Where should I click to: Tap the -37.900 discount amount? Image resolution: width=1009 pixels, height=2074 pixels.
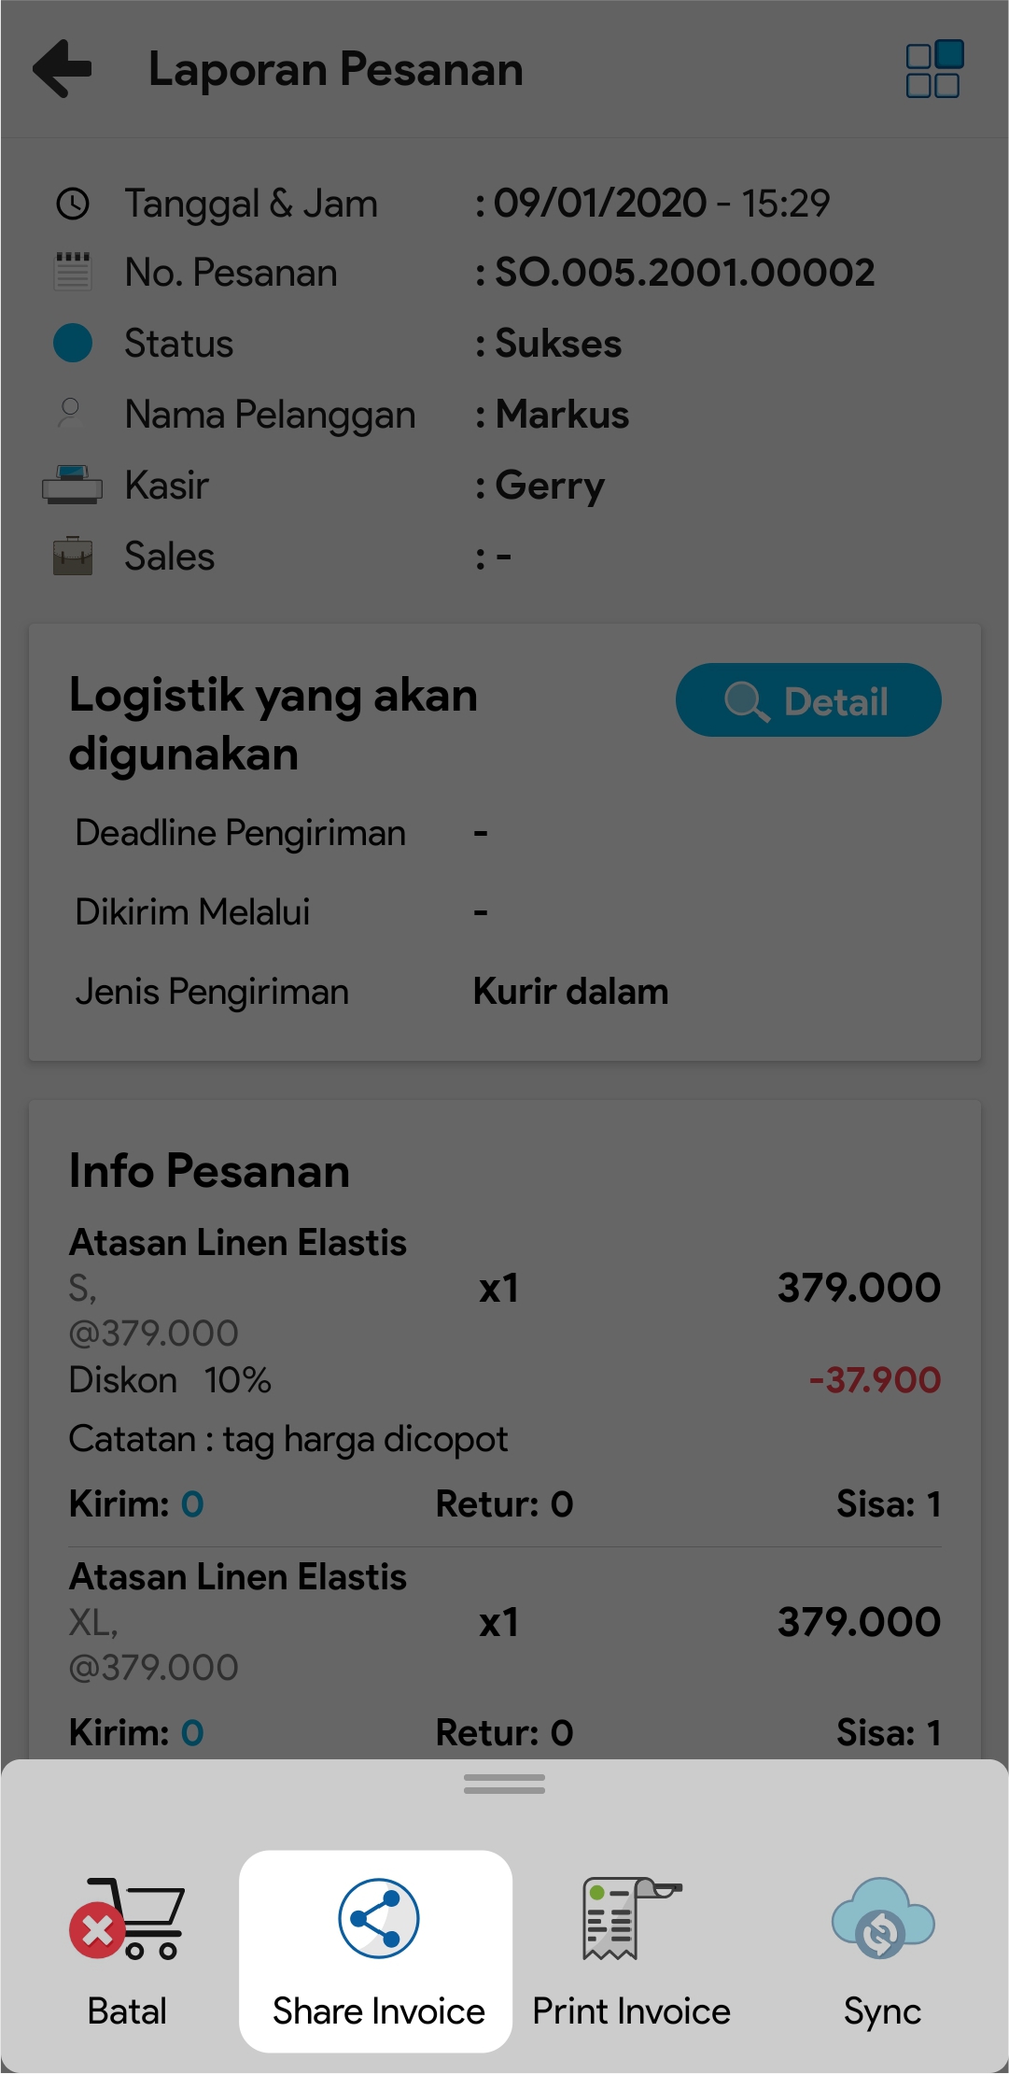click(875, 1379)
